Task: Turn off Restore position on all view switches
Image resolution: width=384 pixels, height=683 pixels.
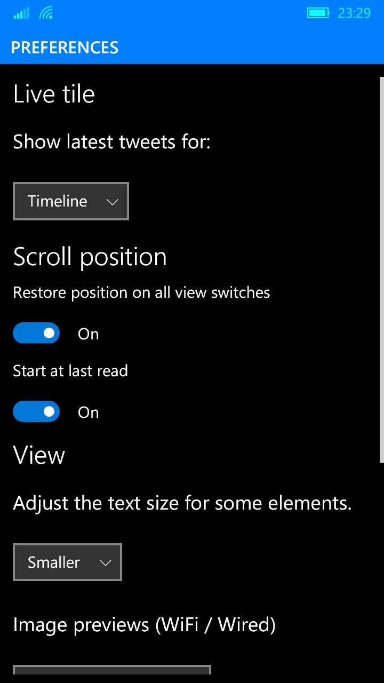Action: [x=36, y=333]
